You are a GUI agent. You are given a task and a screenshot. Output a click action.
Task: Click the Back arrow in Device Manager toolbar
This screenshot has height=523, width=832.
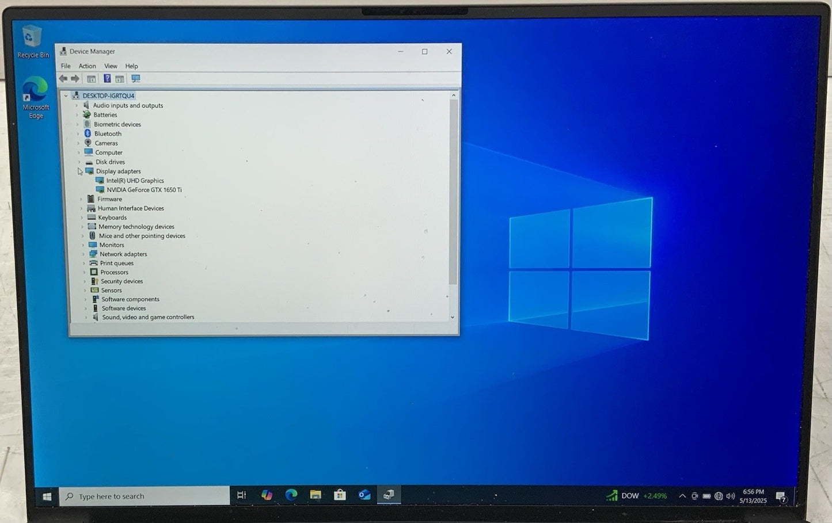tap(63, 79)
